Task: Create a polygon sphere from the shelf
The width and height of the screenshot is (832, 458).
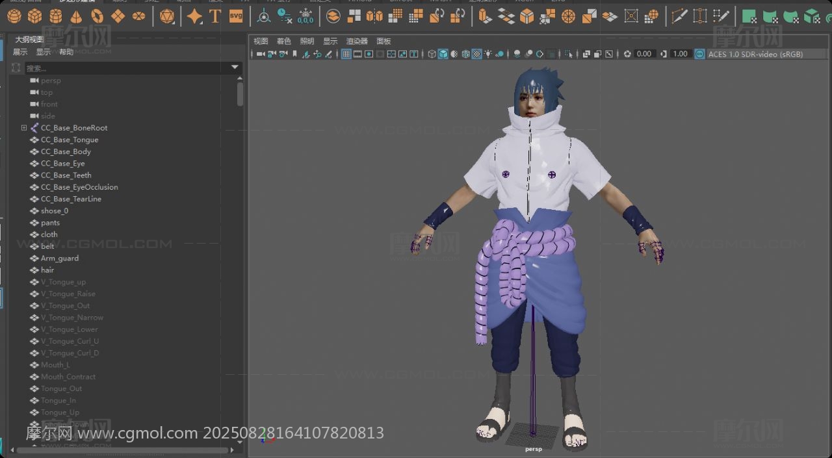Action: coord(14,16)
